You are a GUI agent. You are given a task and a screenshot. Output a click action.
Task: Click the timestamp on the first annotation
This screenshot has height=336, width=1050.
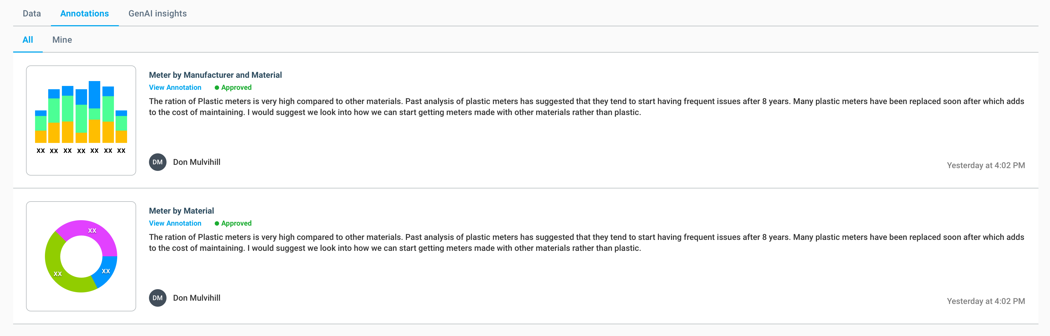click(985, 165)
